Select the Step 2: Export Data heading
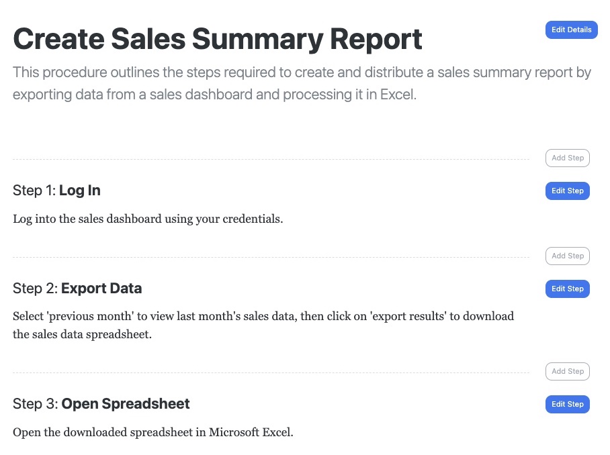The image size is (610, 455). coord(77,288)
